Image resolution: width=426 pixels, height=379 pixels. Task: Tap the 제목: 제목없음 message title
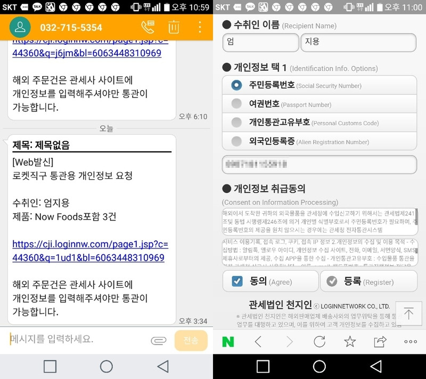coord(41,145)
